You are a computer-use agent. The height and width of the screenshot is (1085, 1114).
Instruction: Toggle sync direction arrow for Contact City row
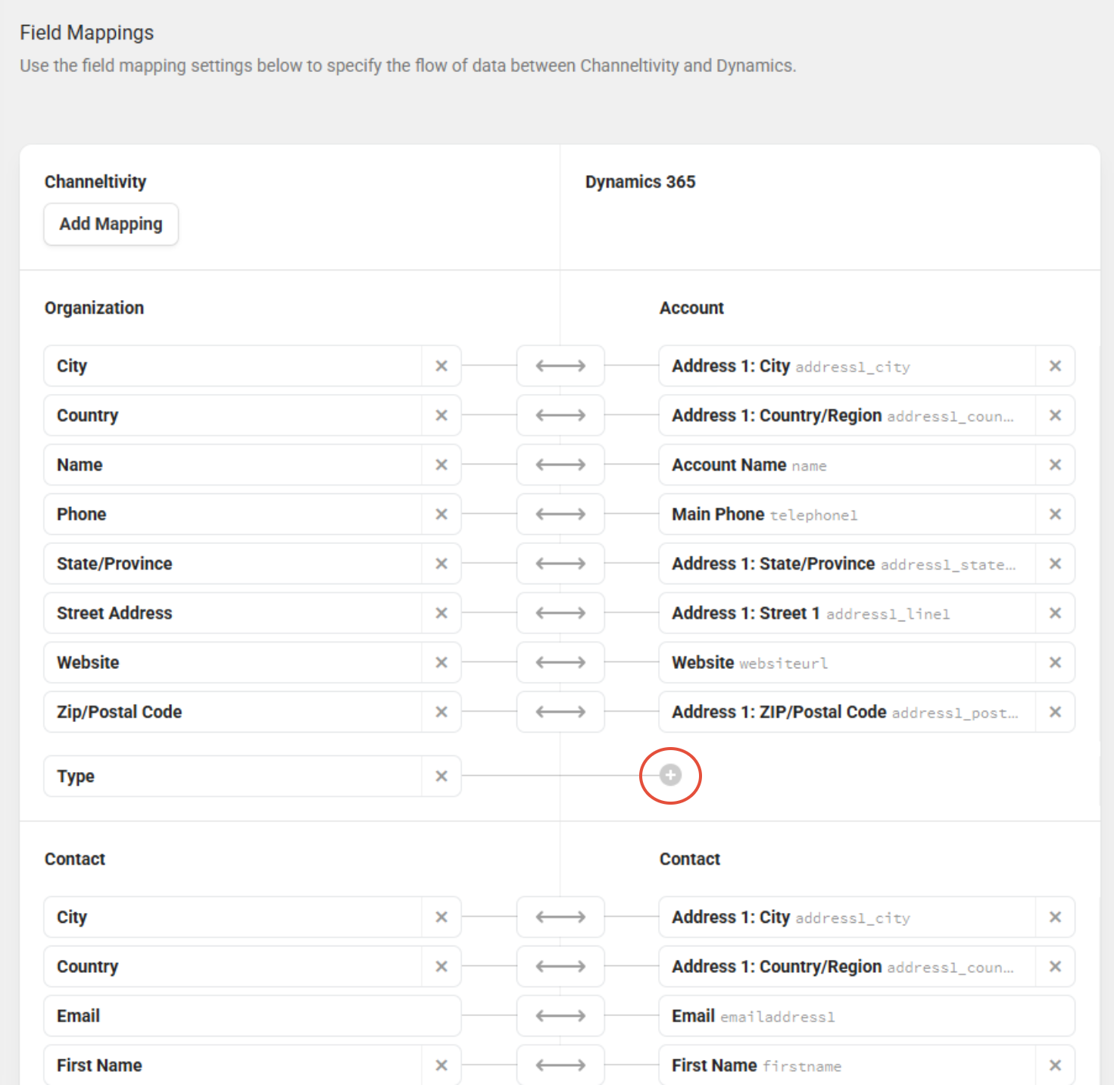coord(560,917)
